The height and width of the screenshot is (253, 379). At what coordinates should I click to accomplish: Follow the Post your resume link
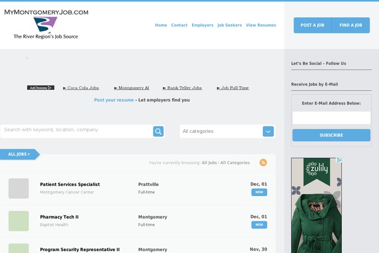114,100
